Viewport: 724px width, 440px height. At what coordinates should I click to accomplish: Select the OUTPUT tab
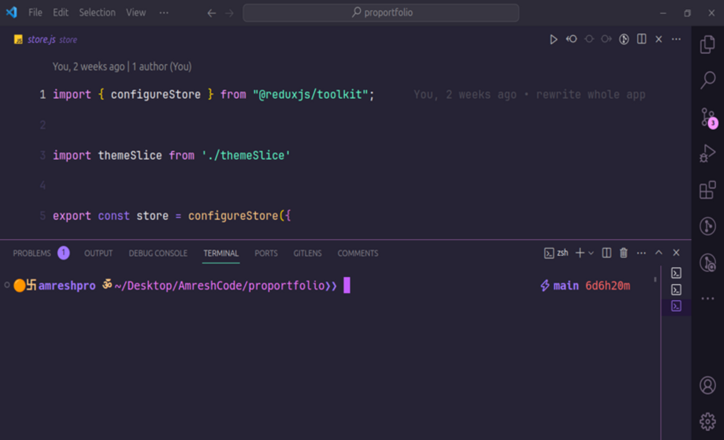(x=98, y=253)
